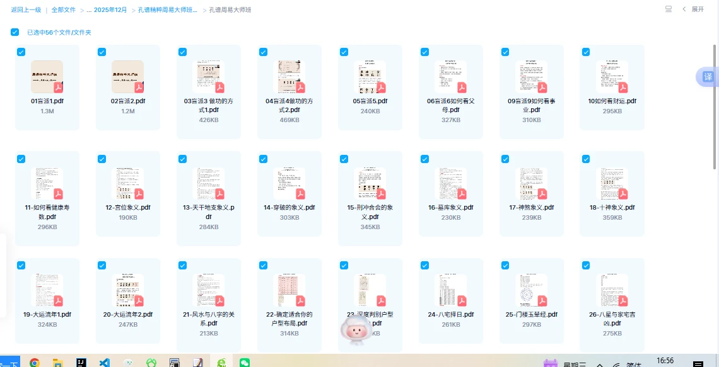719x367 pixels.
Task: Click 返回上一级 to go back
Action: [x=26, y=10]
